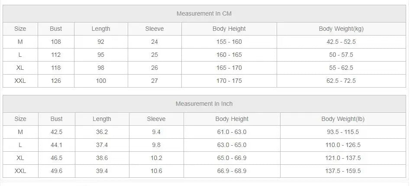
Task: Click the 10.2 sleeve value
Action: pyautogui.click(x=156, y=158)
